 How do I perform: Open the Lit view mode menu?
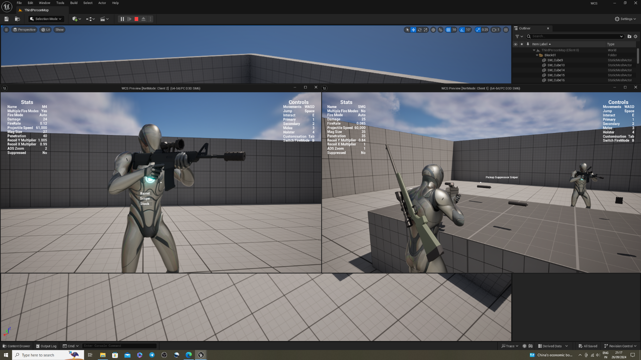46,30
